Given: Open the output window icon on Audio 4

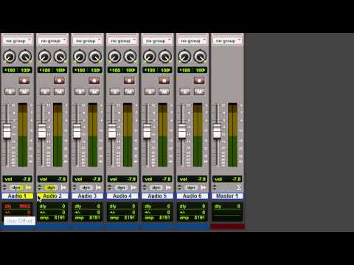Looking at the screenshot, I should pyautogui.click(x=133, y=188).
